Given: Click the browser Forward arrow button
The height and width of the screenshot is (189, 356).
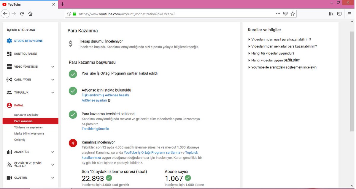Looking at the screenshot, I should pos(14,14).
